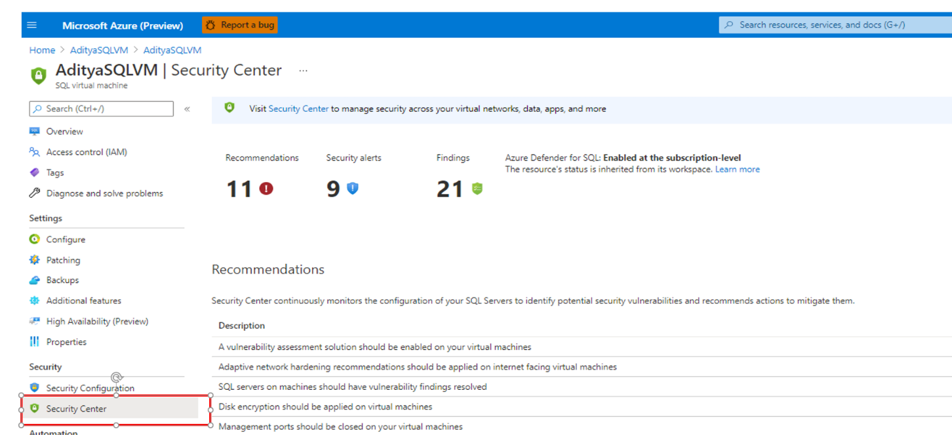Open the ellipsis menu next to Security Center title
952x435 pixels.
pyautogui.click(x=303, y=71)
